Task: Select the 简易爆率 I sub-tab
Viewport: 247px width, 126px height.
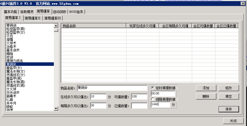Action: click(13, 18)
